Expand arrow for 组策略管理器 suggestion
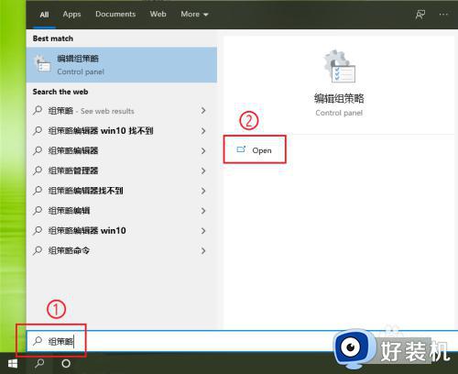Image resolution: width=458 pixels, height=374 pixels. click(203, 170)
